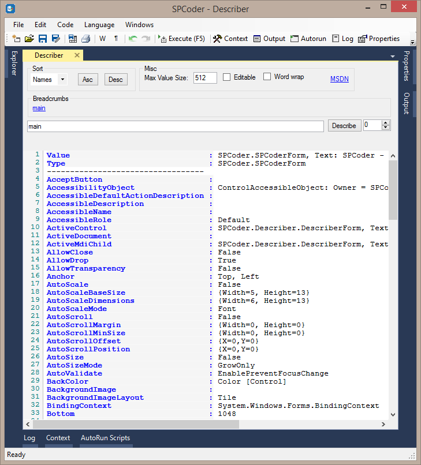Expand the toolbar overflow arrow
Viewport: 421px width, 465px height.
[x=412, y=42]
